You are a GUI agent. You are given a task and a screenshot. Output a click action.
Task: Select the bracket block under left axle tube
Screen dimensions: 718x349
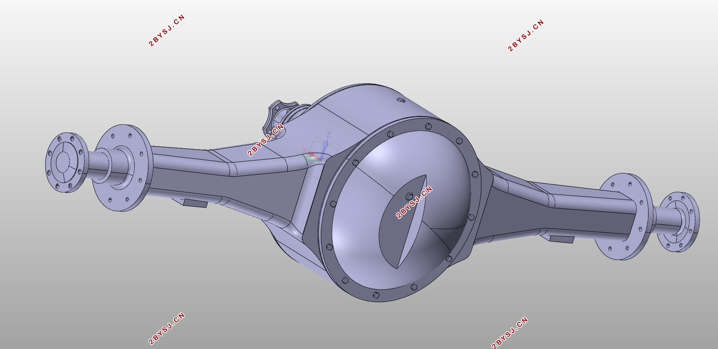pos(195,204)
